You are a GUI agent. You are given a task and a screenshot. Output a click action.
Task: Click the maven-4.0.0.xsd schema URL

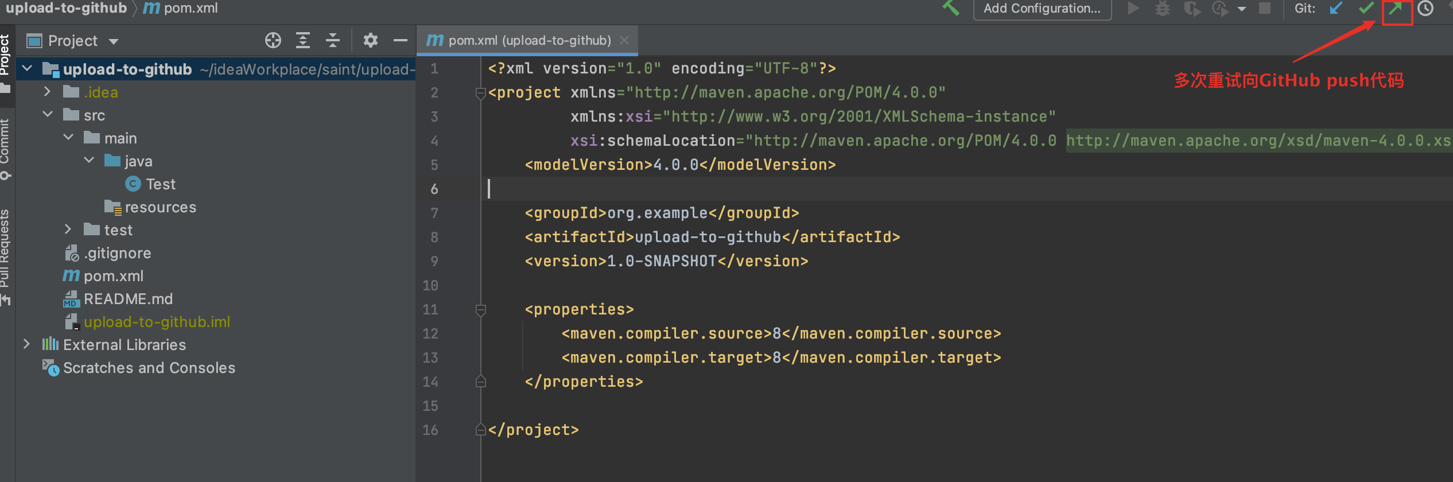tap(1259, 141)
